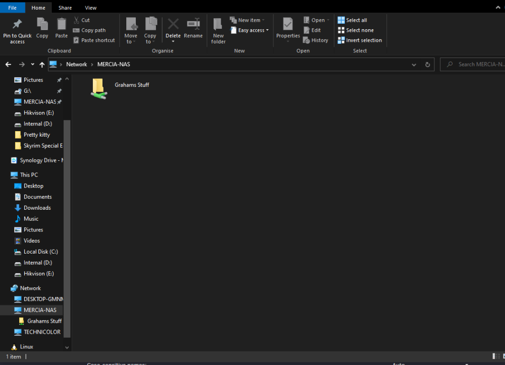The width and height of the screenshot is (505, 365).
Task: Click Cut in Clipboard group
Action: pyautogui.click(x=82, y=20)
